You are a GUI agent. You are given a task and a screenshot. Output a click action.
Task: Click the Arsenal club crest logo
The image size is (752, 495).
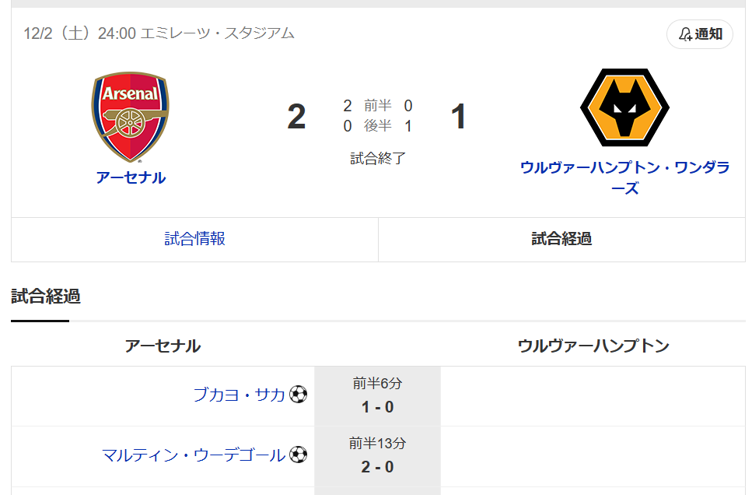(130, 118)
